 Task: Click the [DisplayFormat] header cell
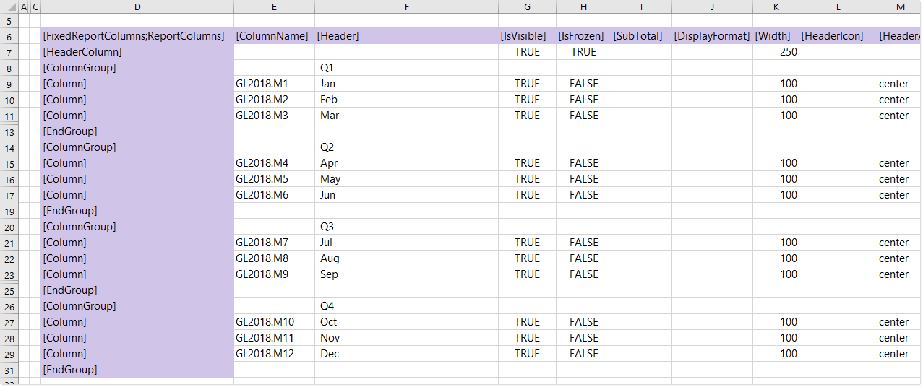tap(711, 36)
